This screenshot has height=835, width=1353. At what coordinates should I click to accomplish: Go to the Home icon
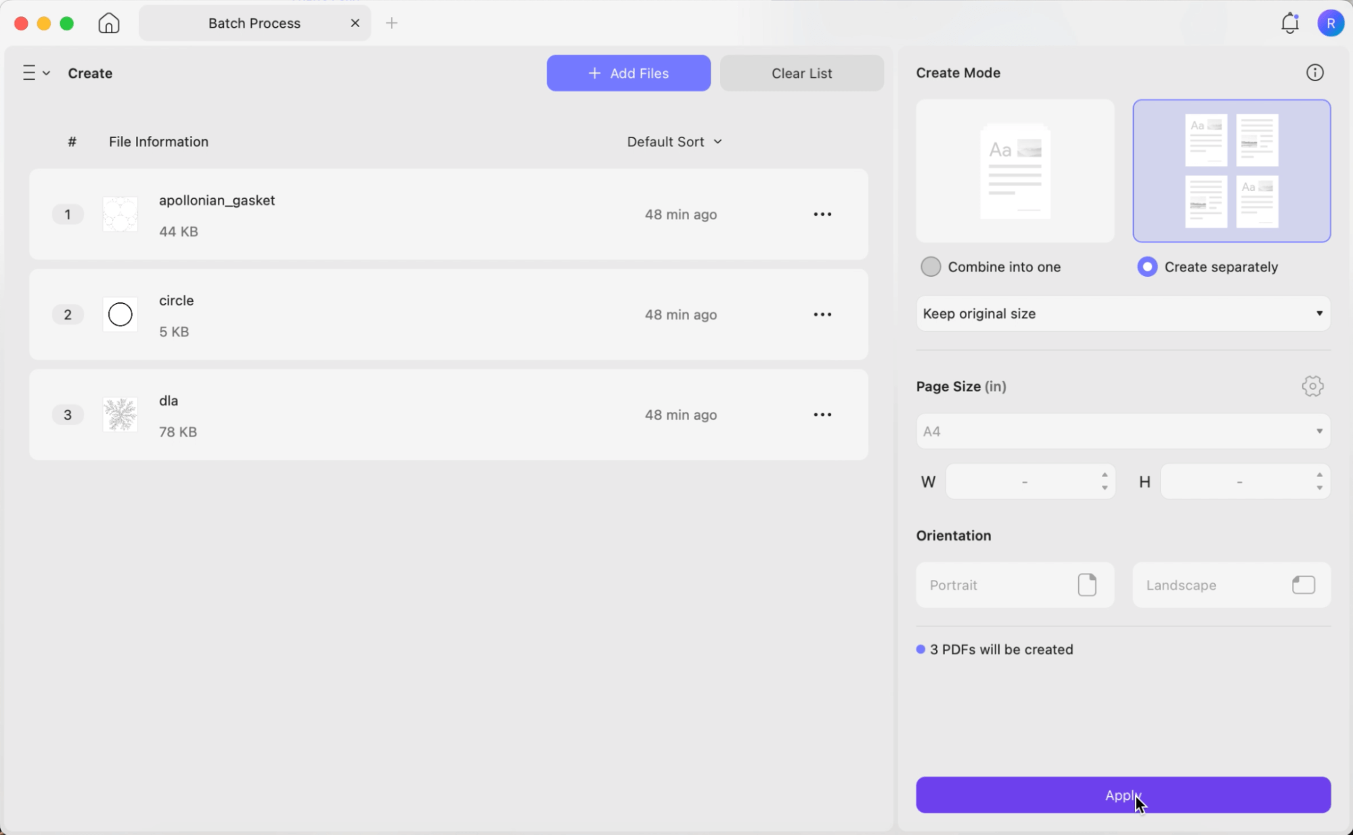108,23
